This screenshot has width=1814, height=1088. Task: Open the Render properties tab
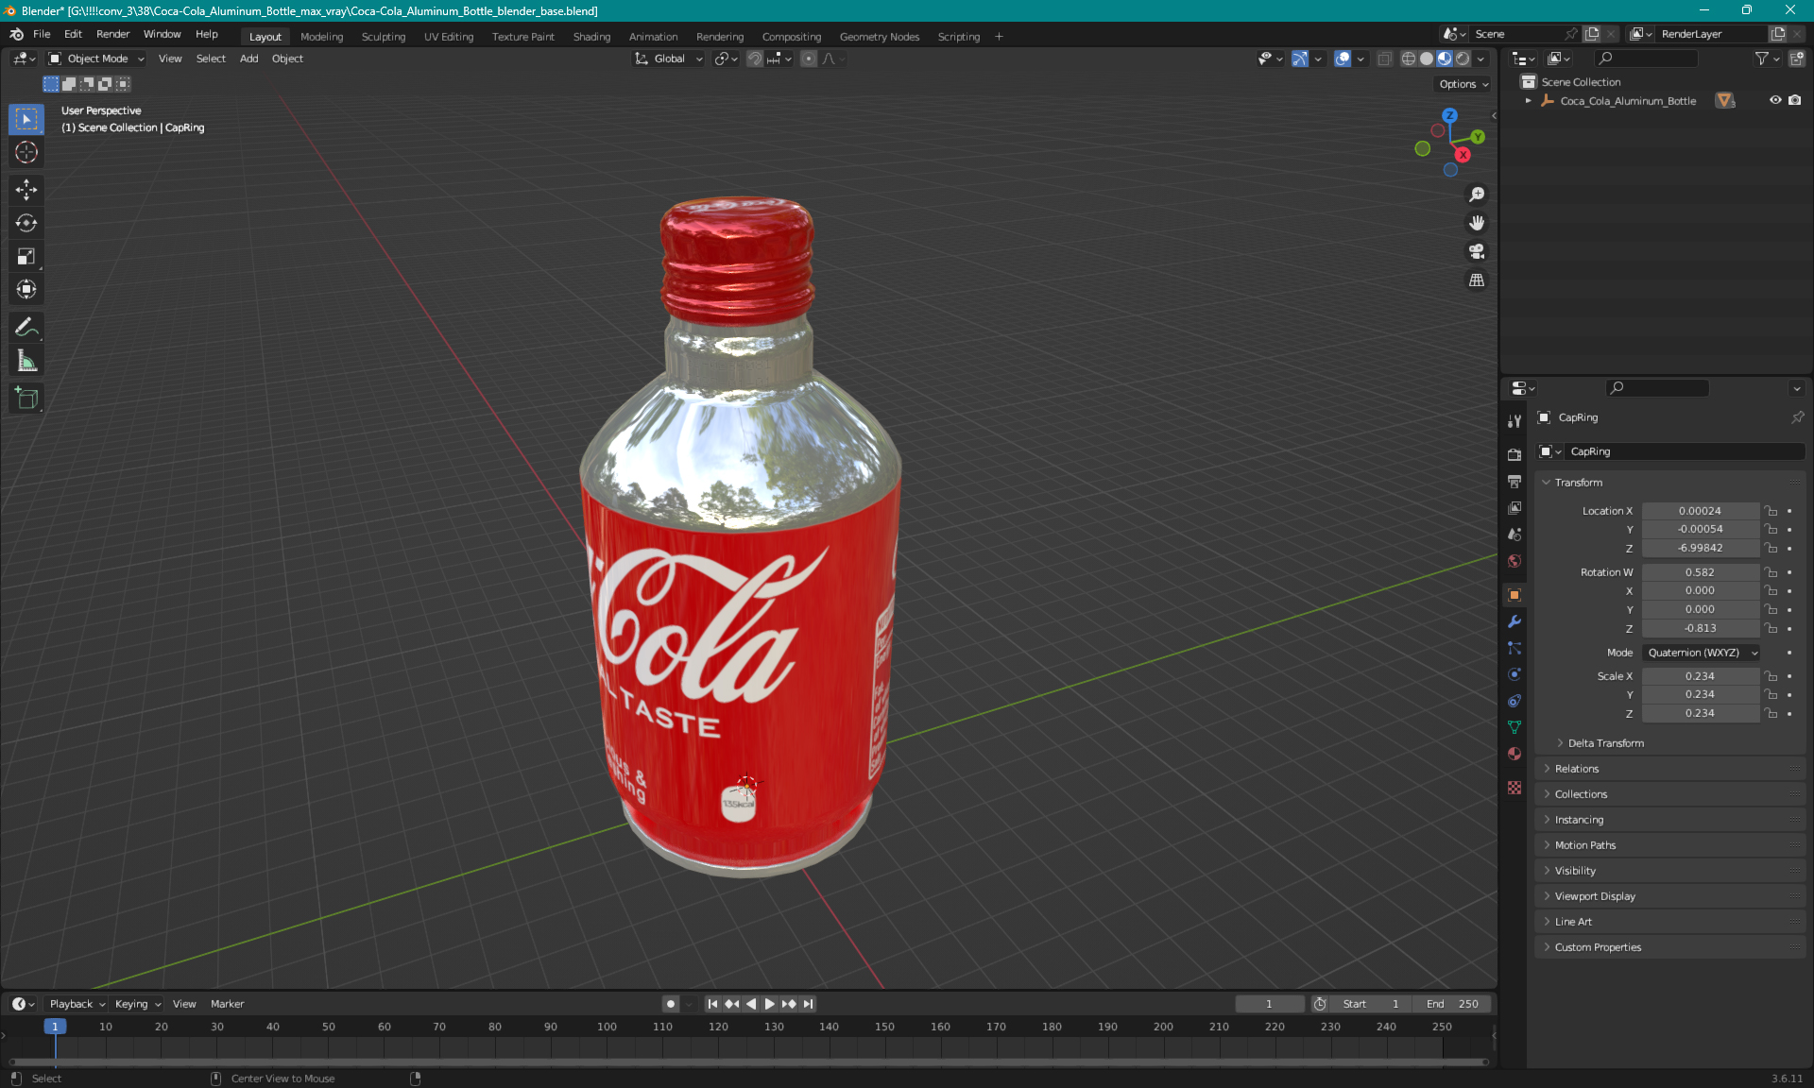tap(1515, 454)
